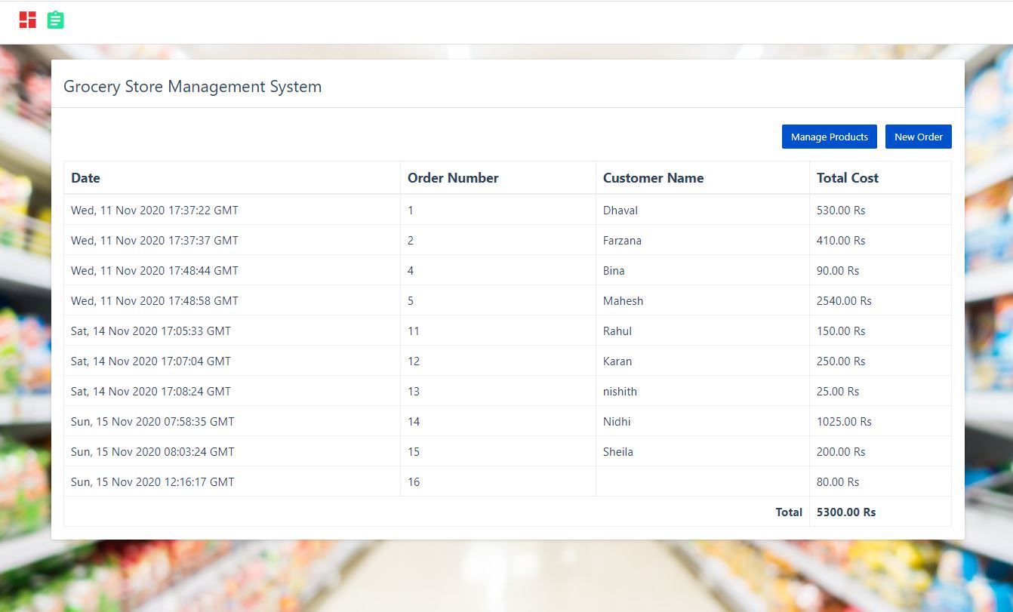
Task: Click the Order Number column header
Action: tap(453, 178)
